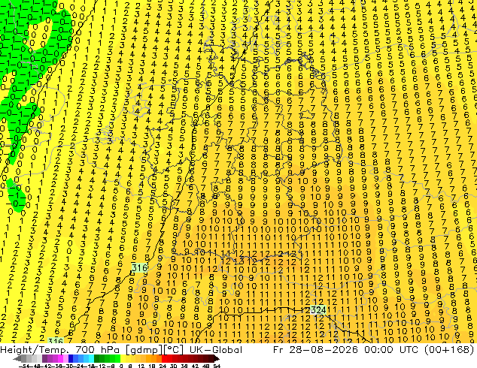
Task: Click the bright green legend swatch
Action: pyautogui.click(x=117, y=359)
